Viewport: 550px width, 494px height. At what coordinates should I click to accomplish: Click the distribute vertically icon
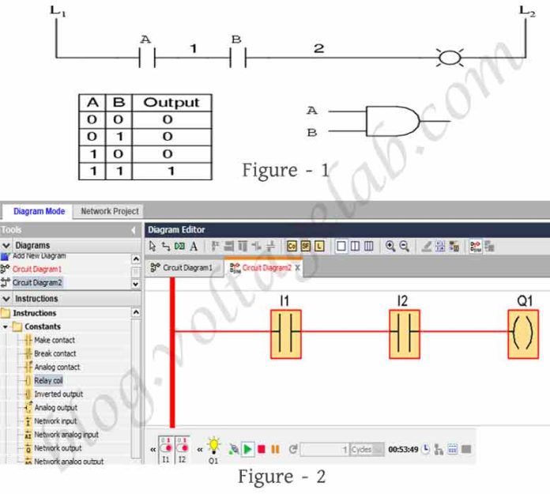coord(270,247)
